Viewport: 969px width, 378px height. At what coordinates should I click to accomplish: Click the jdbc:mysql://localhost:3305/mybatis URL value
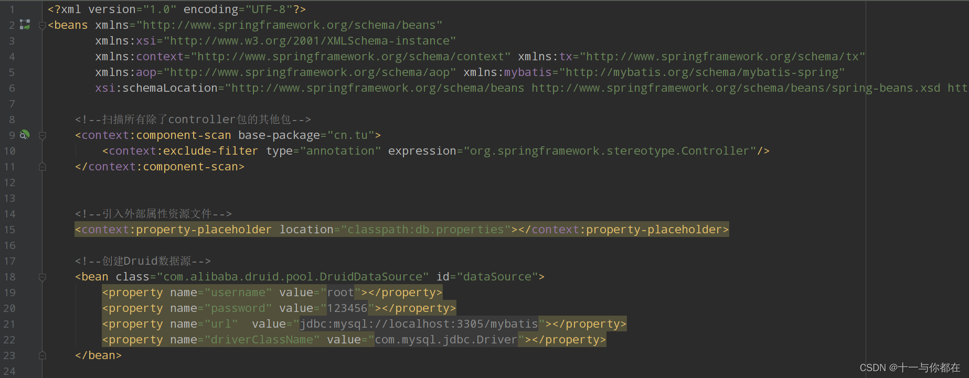tap(419, 324)
